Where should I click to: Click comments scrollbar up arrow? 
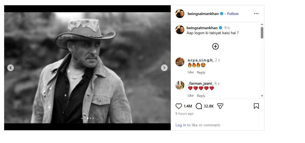(x=262, y=24)
